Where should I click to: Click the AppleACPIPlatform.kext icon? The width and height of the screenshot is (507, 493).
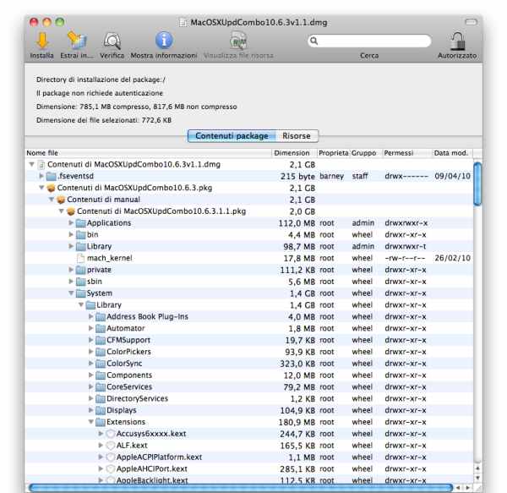tap(110, 457)
